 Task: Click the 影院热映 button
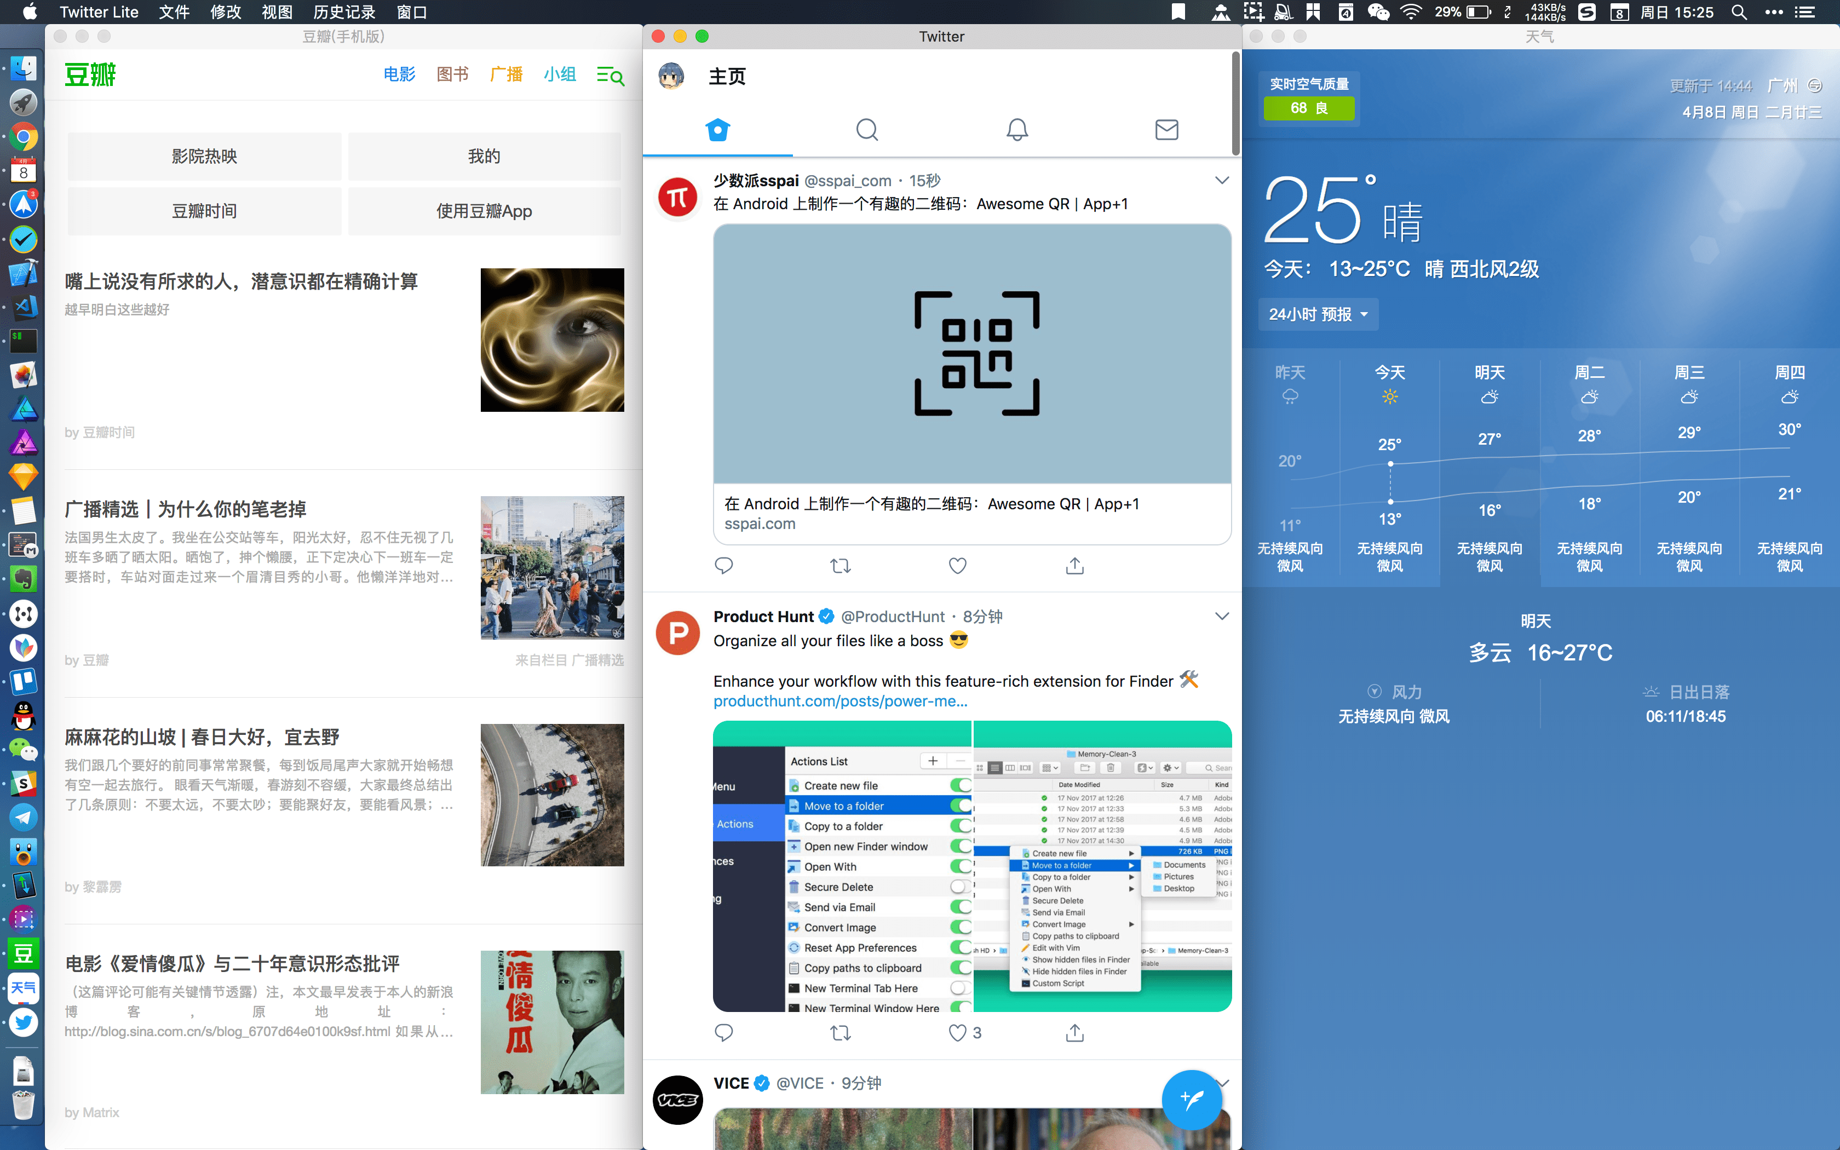click(x=204, y=157)
